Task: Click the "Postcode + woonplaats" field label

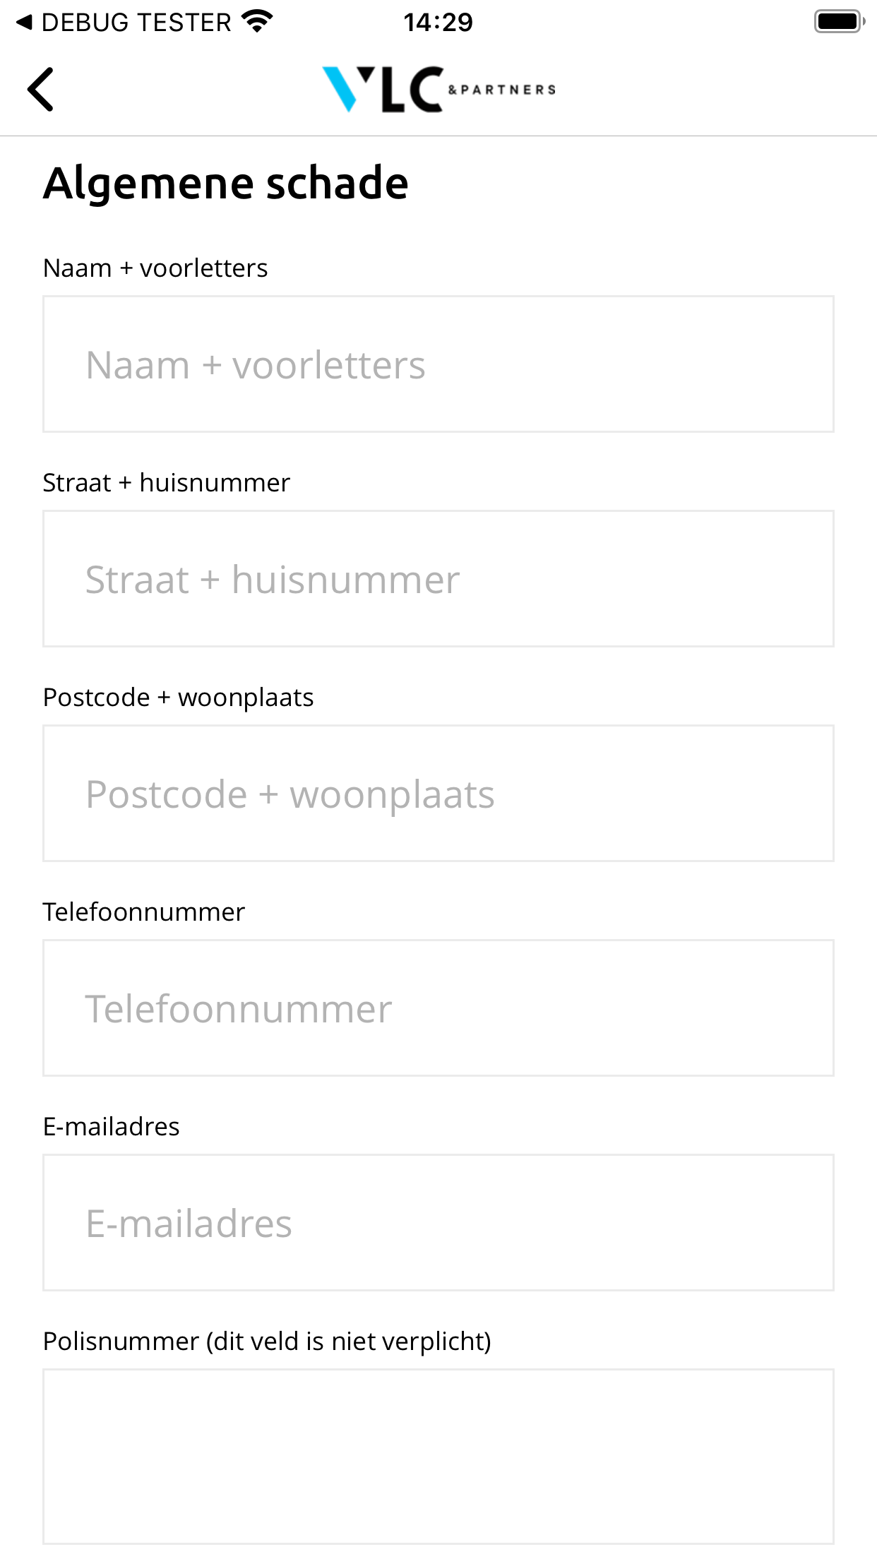Action: 178,698
